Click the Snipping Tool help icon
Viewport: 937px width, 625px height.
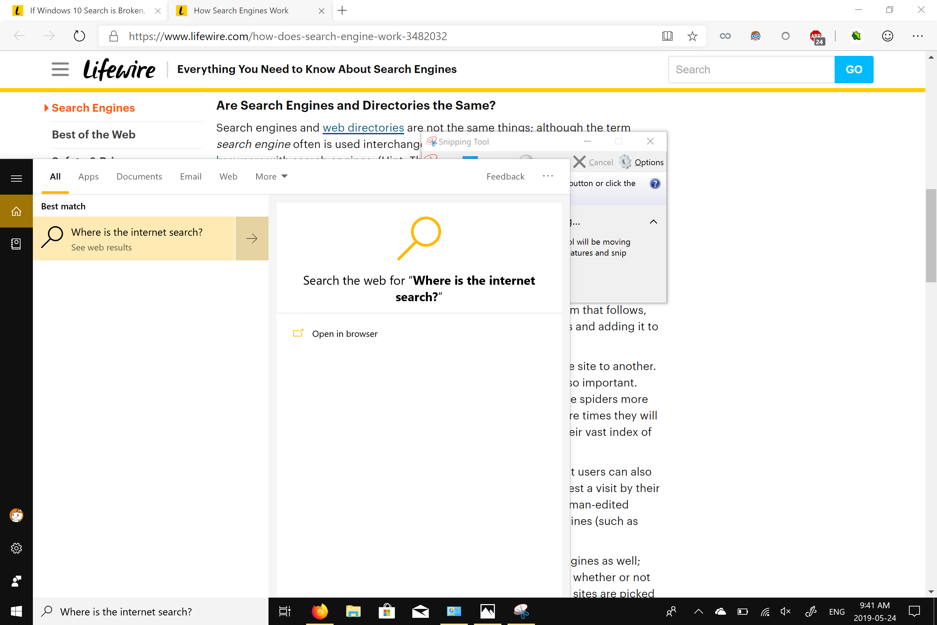(654, 183)
